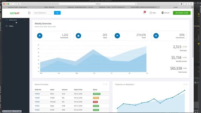
Task: Switch to the localhost just-eat tab
Action: point(144,7)
